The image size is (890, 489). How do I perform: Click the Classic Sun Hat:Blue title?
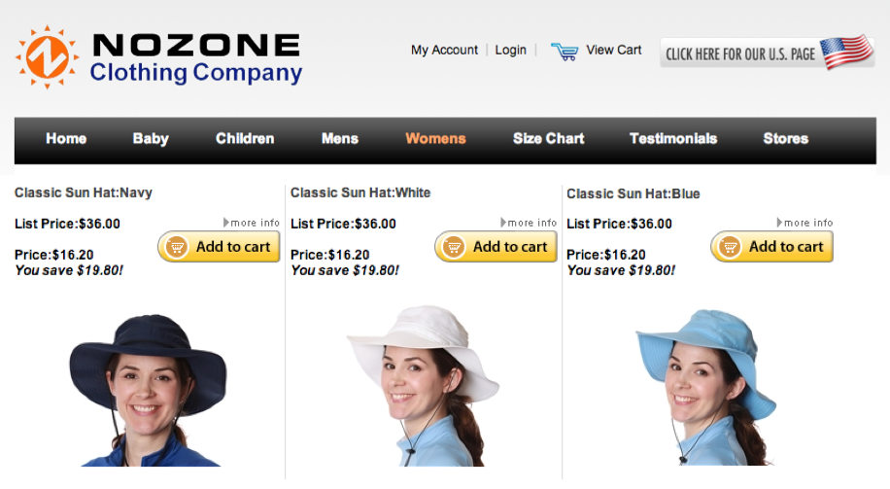633,193
